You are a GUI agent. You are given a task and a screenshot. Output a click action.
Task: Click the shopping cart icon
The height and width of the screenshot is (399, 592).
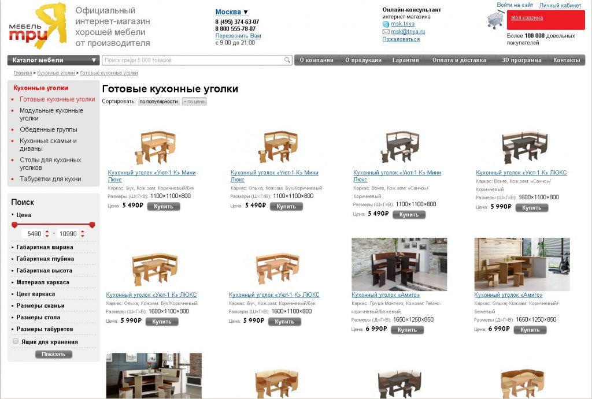tap(495, 20)
